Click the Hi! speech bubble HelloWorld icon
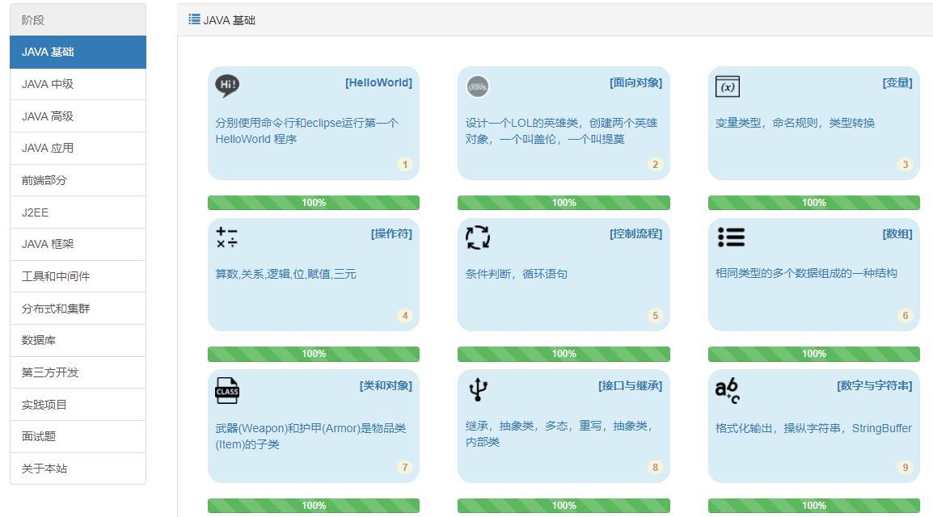The image size is (933, 517). pos(226,86)
